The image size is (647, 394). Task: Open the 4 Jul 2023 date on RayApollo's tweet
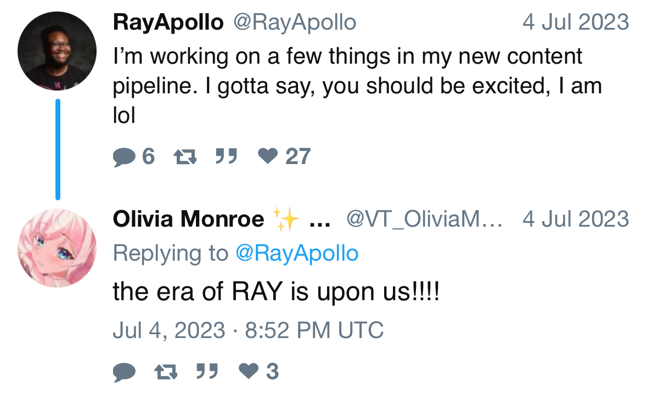point(575,22)
